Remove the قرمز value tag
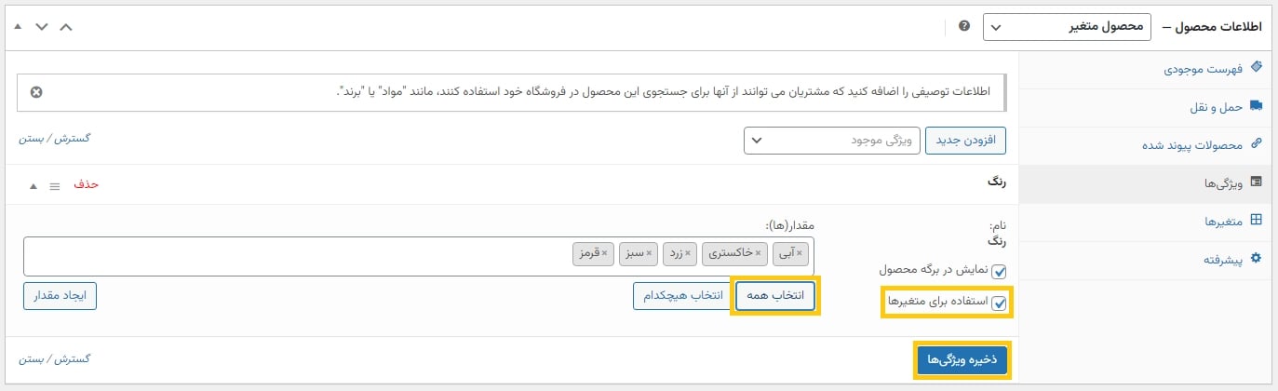Screen dimensions: 1278x391 [x=604, y=252]
